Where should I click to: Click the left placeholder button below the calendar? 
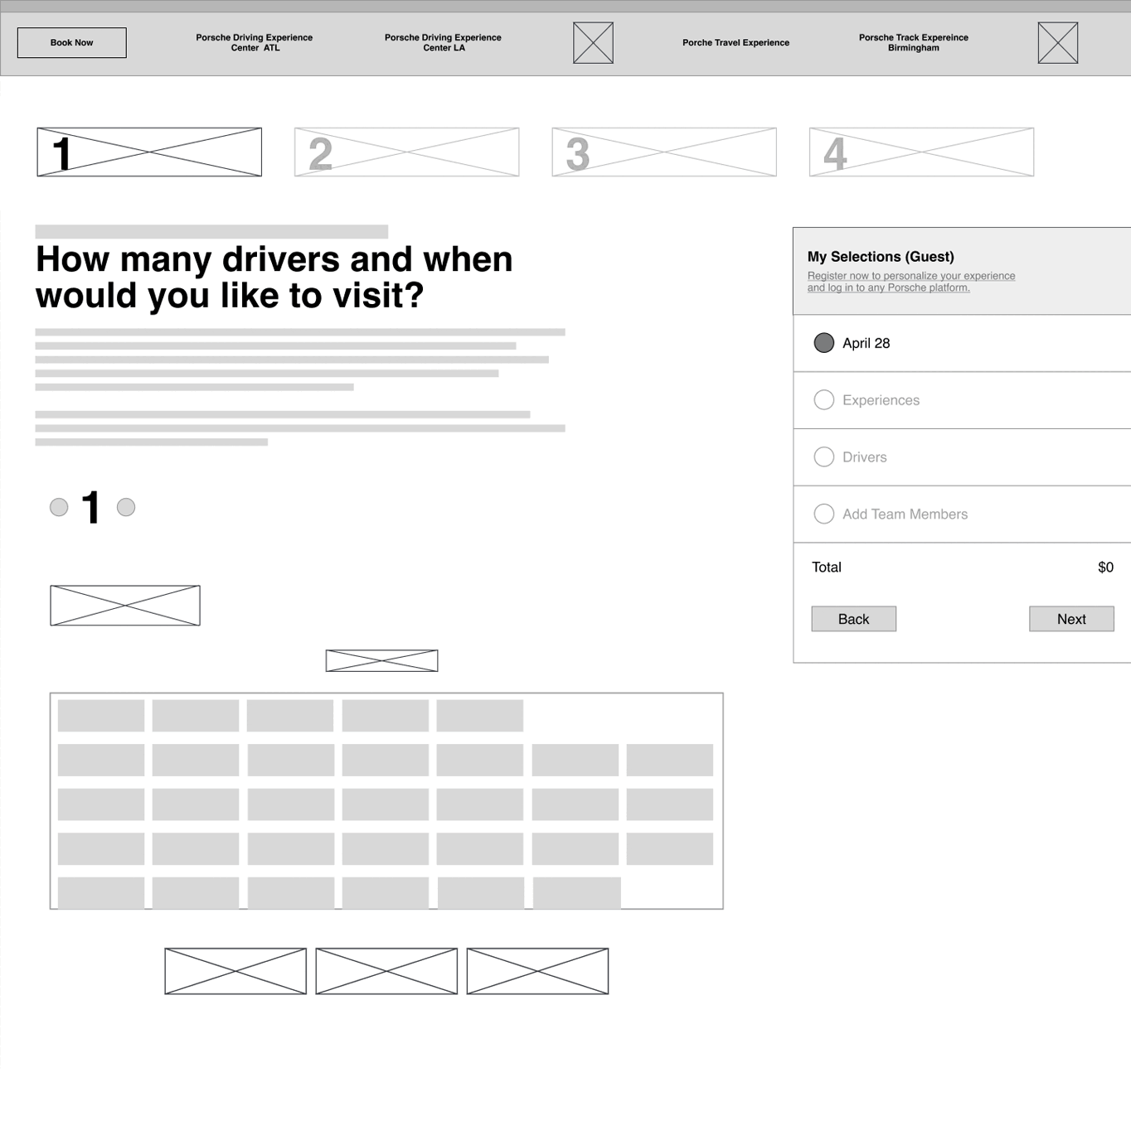235,971
